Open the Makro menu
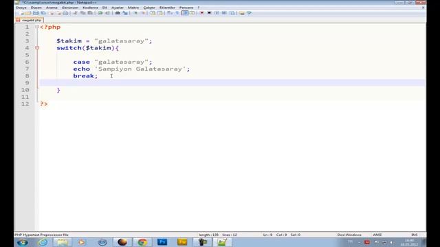The image size is (440, 247). pyautogui.click(x=133, y=8)
